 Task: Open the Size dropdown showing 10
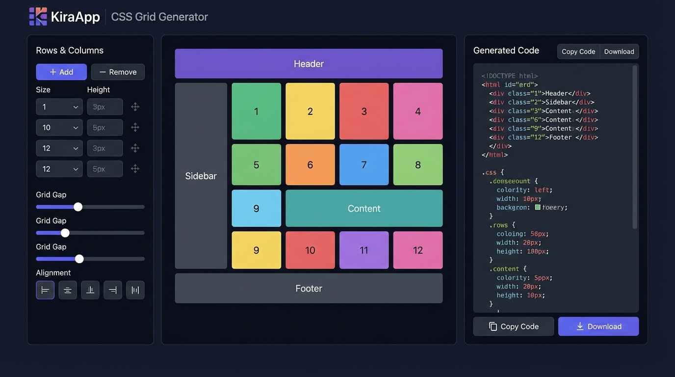(x=59, y=127)
